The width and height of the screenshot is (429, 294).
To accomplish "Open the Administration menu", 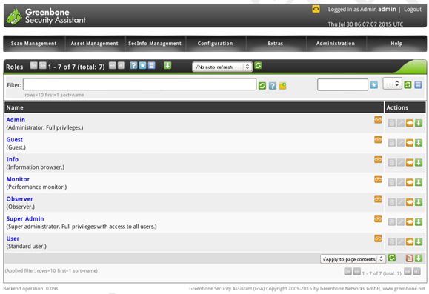I will click(336, 44).
